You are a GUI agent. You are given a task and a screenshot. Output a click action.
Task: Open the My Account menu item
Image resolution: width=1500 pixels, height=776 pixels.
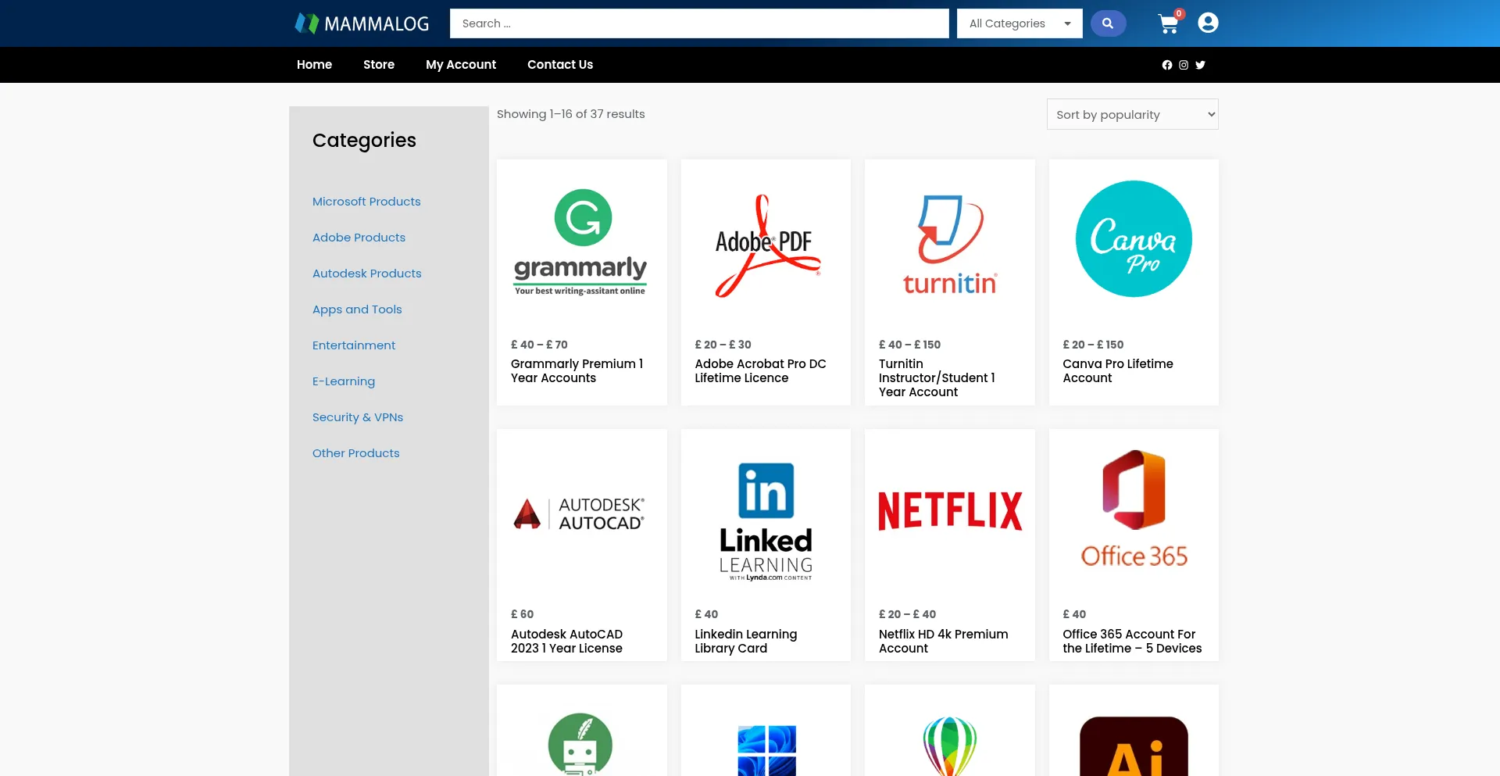[x=460, y=65]
